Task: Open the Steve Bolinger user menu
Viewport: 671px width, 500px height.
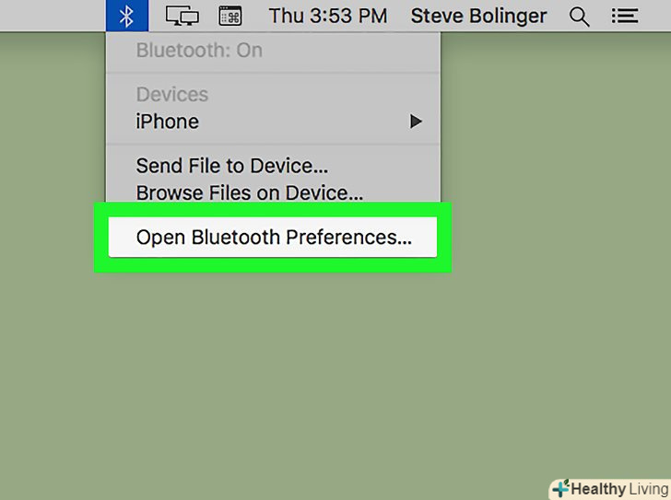Action: coord(478,16)
